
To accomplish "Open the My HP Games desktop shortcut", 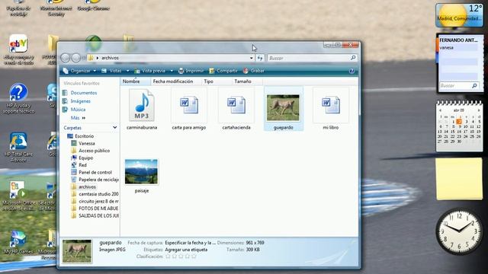I will pos(18,243).
